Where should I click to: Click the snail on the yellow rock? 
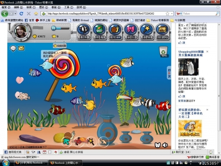pos(69,136)
